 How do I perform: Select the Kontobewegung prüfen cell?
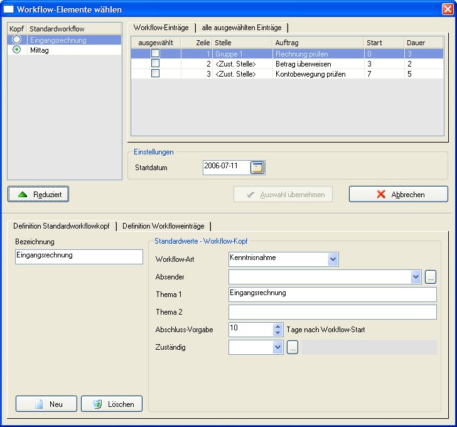[318, 73]
